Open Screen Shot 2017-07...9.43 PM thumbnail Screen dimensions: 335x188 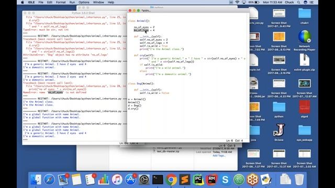(279, 13)
